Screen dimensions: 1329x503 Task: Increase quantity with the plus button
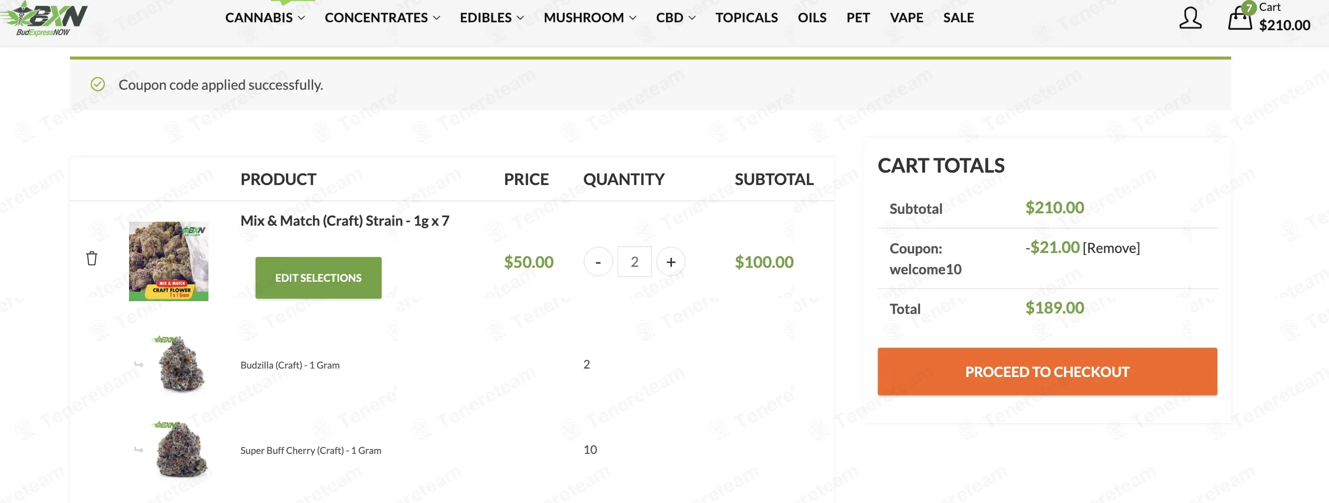pos(670,261)
